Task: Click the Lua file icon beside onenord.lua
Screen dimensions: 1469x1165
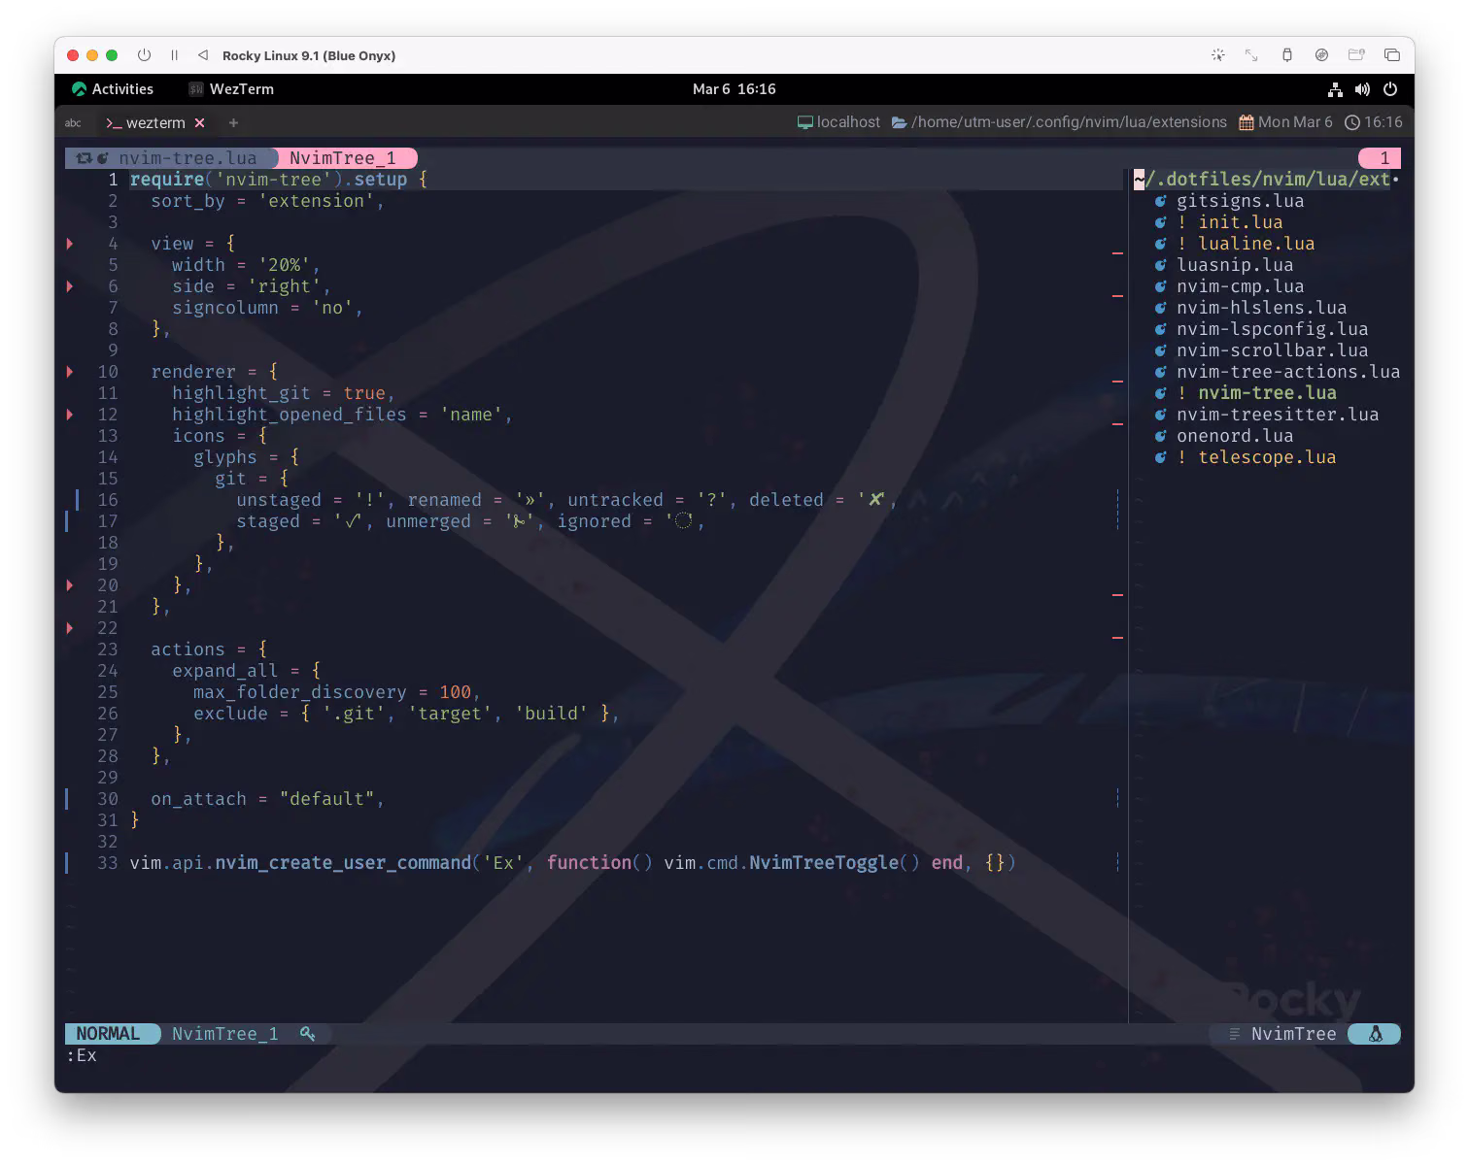Action: 1160,436
